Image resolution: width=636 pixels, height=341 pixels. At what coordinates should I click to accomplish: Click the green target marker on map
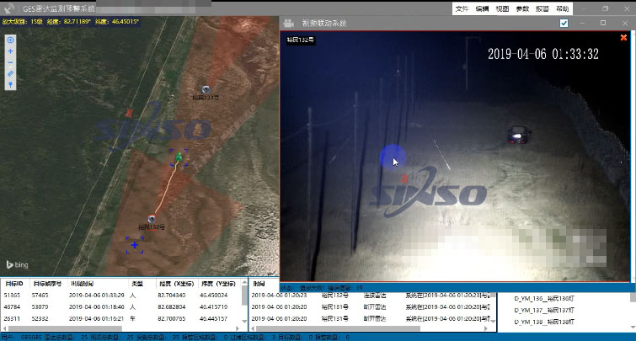coord(179,157)
